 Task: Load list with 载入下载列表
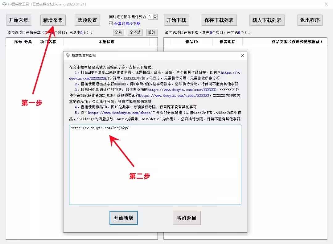(x=267, y=20)
